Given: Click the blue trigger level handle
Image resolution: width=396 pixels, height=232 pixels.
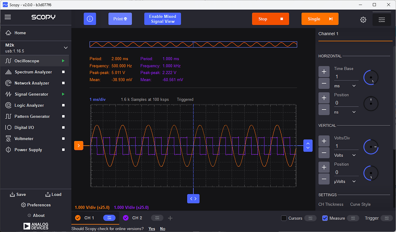Looking at the screenshot, I should (308, 145).
